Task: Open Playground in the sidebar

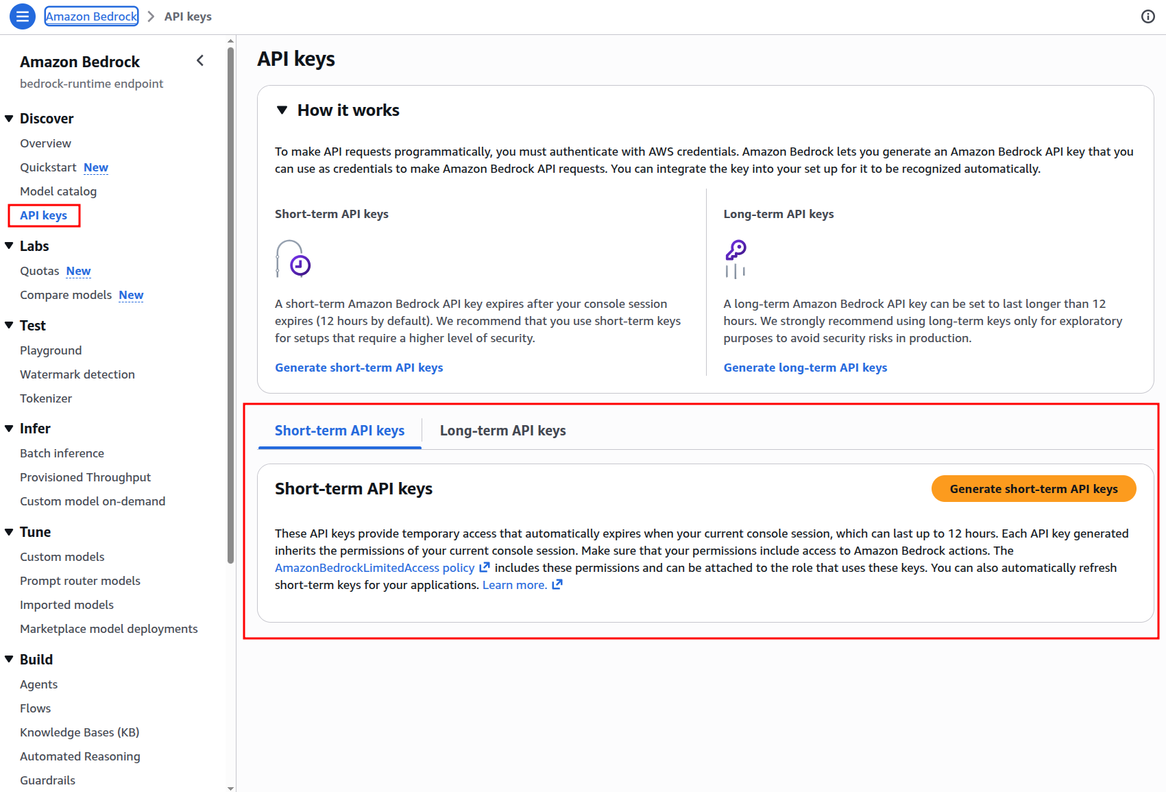Action: [x=51, y=350]
